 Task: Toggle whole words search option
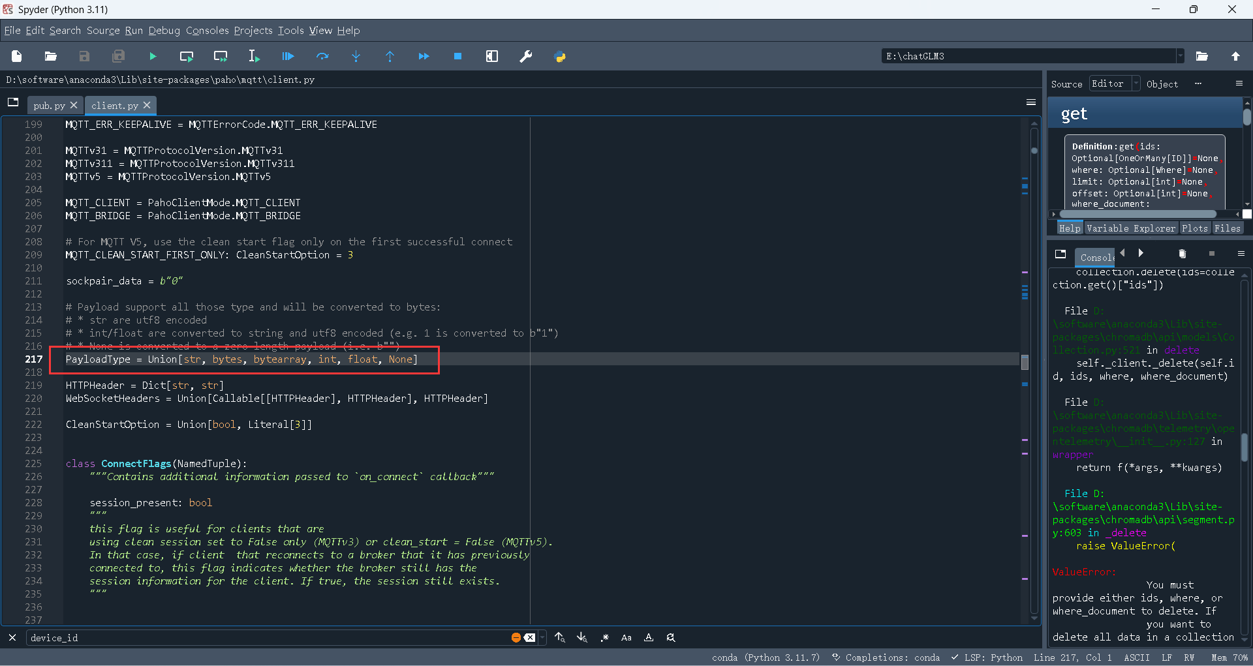649,638
